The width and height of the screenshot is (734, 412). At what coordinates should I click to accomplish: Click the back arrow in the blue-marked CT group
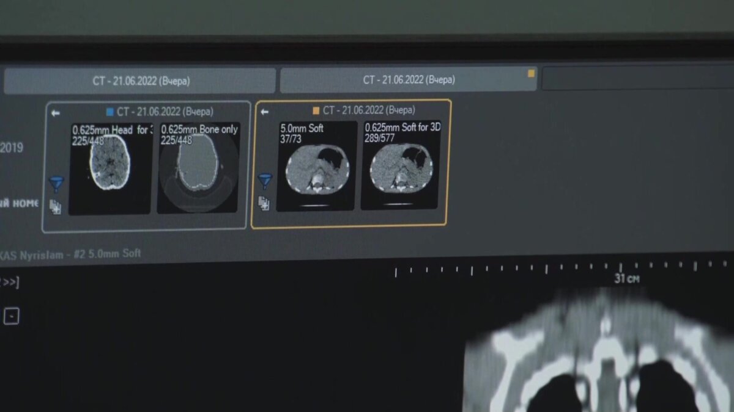pyautogui.click(x=56, y=113)
